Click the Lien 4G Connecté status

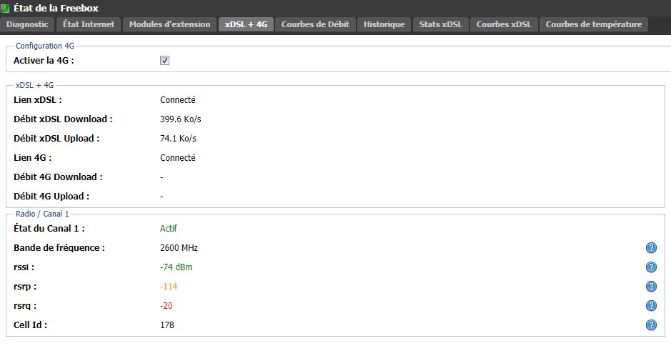click(178, 157)
